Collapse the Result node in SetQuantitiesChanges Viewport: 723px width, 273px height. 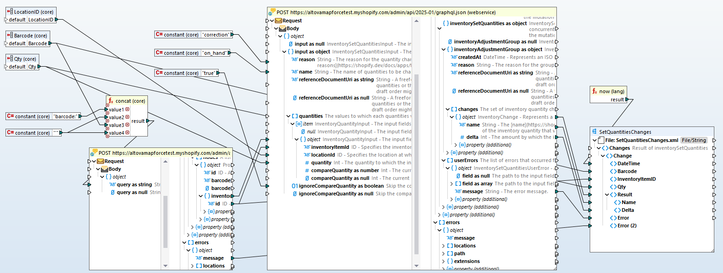[607, 194]
